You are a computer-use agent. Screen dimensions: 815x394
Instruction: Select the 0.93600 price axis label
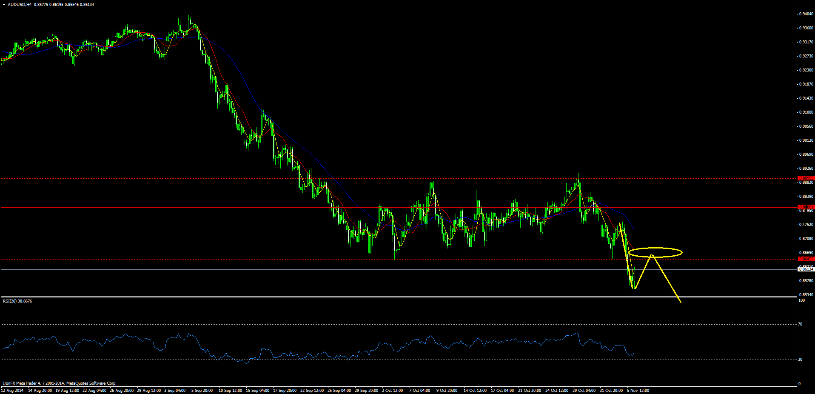point(806,28)
